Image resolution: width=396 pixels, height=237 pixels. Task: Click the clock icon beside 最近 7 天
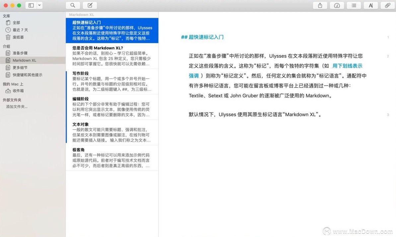[x=8, y=30]
